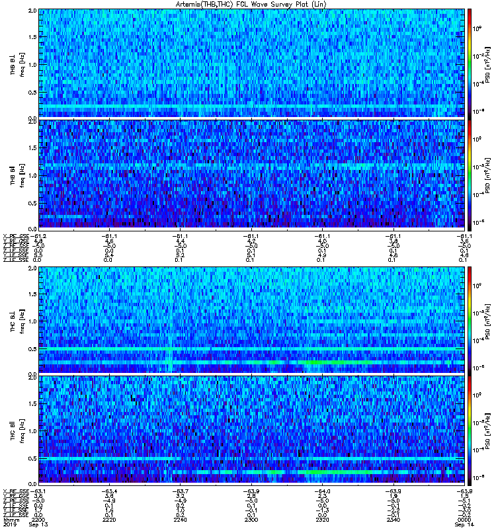
Task: Click the Artemis FGL Wave Survey Plot title
Action: pos(251,4)
